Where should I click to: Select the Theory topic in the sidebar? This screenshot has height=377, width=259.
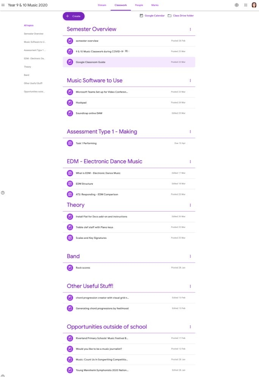click(x=27, y=66)
